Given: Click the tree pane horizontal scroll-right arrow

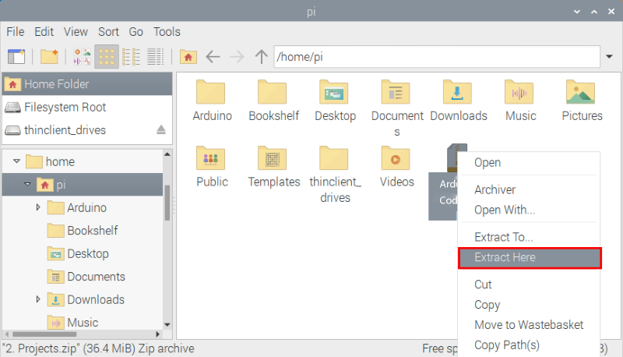Looking at the screenshot, I should coord(158,334).
